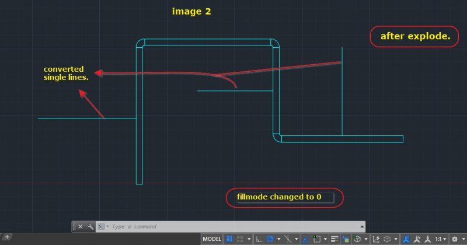
Task: Toggle object snap tracking
Action: click(305, 239)
